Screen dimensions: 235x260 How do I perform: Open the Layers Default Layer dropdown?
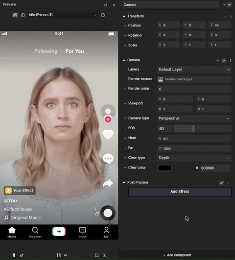pyautogui.click(x=194, y=70)
